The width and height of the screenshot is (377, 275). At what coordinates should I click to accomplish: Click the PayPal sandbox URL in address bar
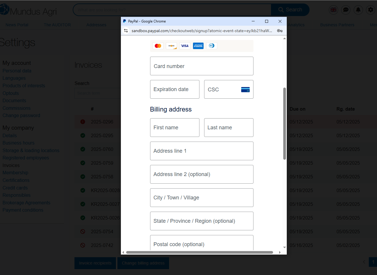(202, 31)
